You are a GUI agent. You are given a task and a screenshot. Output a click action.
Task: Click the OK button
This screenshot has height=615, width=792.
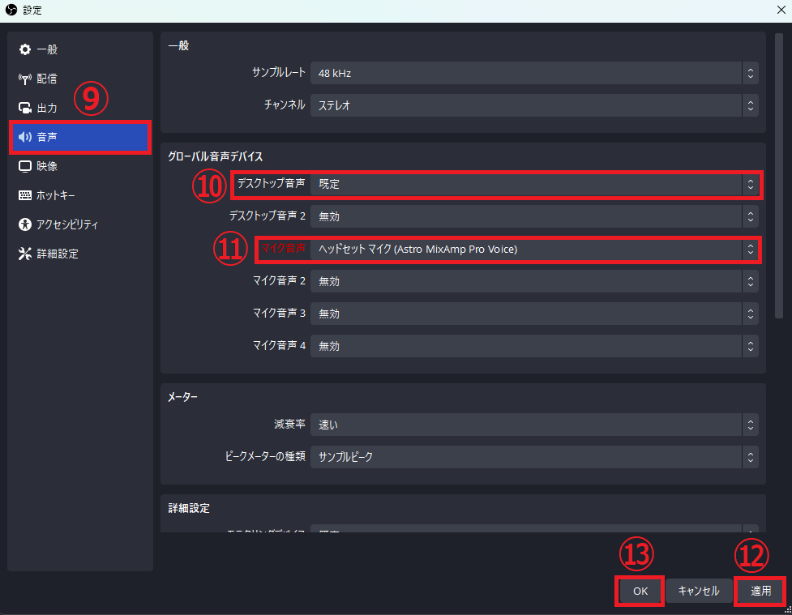[x=640, y=591]
